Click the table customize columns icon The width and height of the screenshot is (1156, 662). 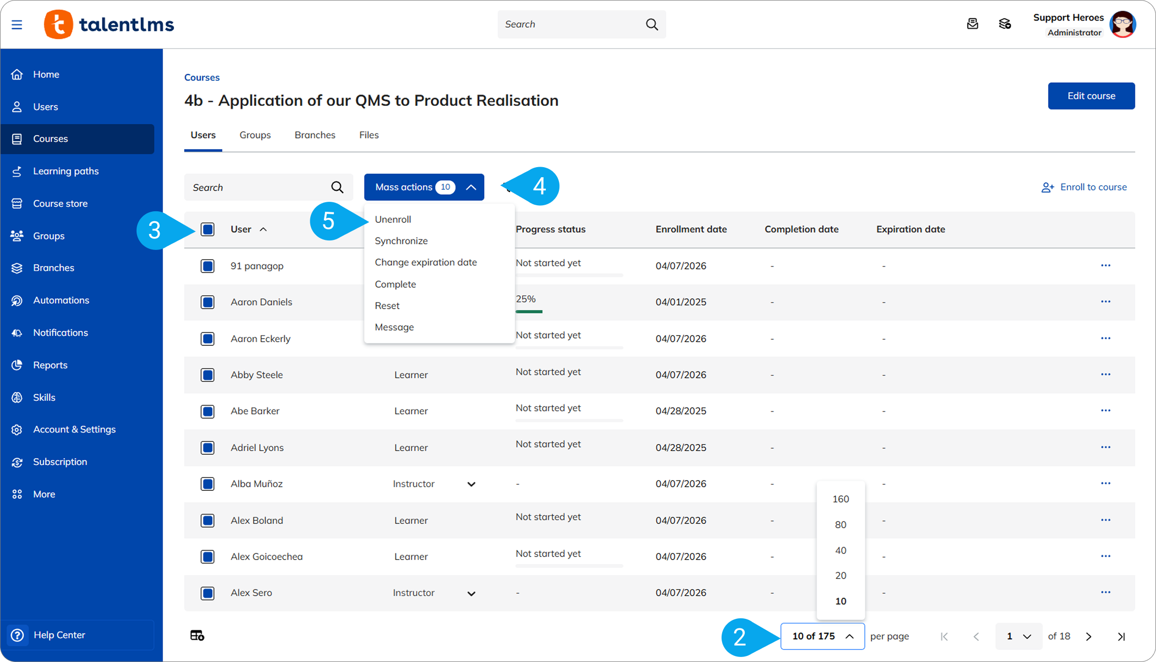pos(197,635)
